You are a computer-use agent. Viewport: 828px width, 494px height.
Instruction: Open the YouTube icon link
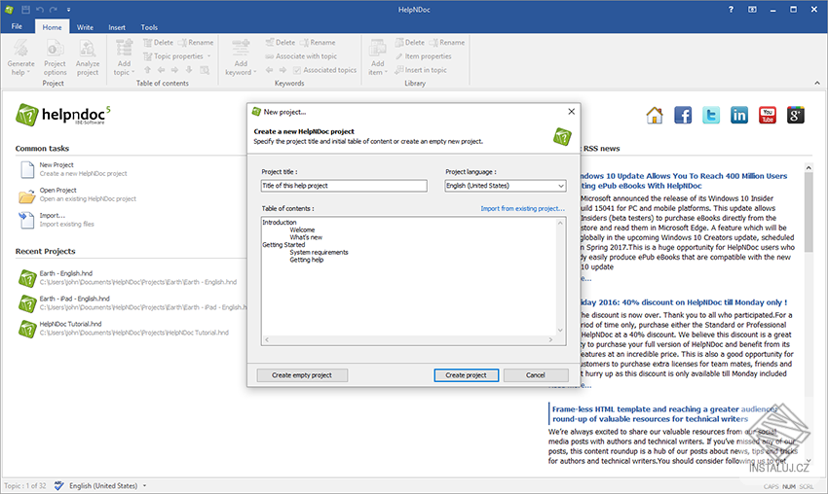pyautogui.click(x=768, y=116)
